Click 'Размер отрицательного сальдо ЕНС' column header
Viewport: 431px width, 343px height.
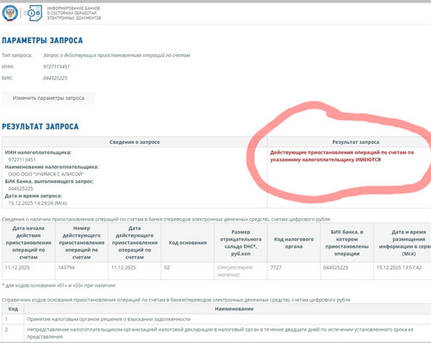[x=240, y=243]
